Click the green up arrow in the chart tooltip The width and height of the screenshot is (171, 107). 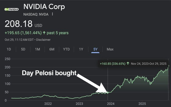pos(128,64)
